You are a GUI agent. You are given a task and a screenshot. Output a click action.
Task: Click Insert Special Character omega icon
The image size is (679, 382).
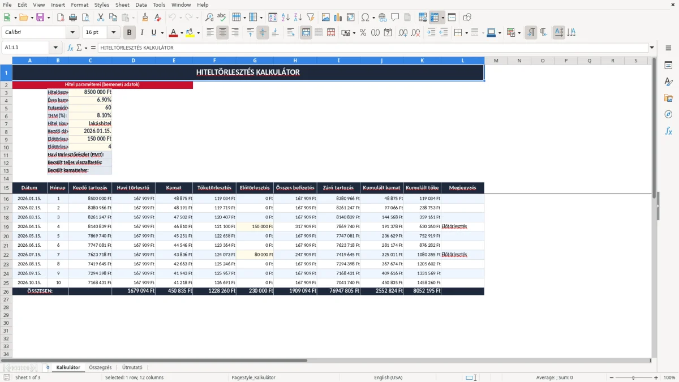click(x=365, y=18)
